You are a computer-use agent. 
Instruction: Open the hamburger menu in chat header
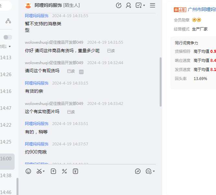(x=153, y=5)
